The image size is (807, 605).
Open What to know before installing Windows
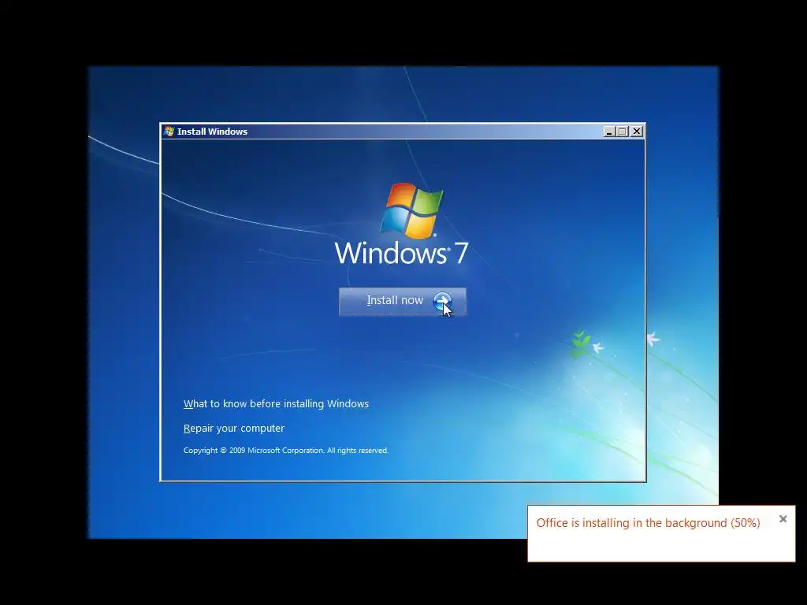click(276, 404)
